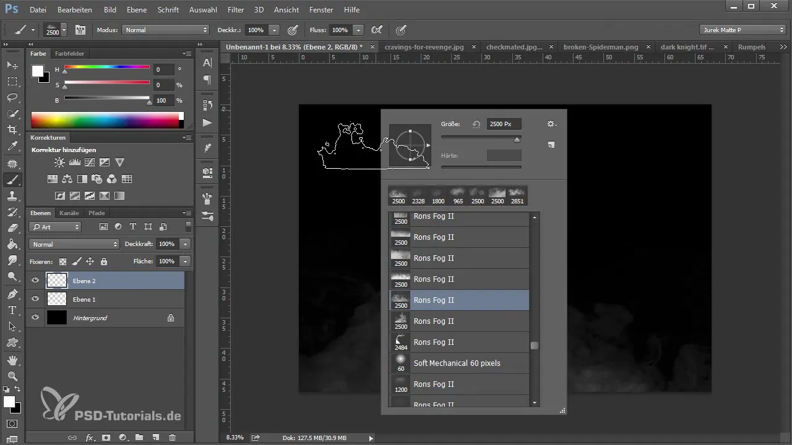The image size is (792, 445).
Task: Open the Modus blend mode dropdown
Action: [166, 30]
